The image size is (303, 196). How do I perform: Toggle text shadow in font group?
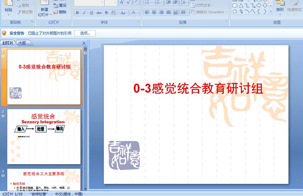pyautogui.click(x=106, y=13)
